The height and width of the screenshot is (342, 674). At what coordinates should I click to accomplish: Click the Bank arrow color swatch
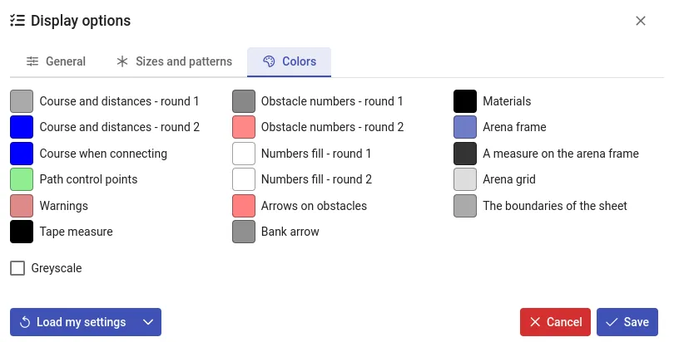pos(243,231)
